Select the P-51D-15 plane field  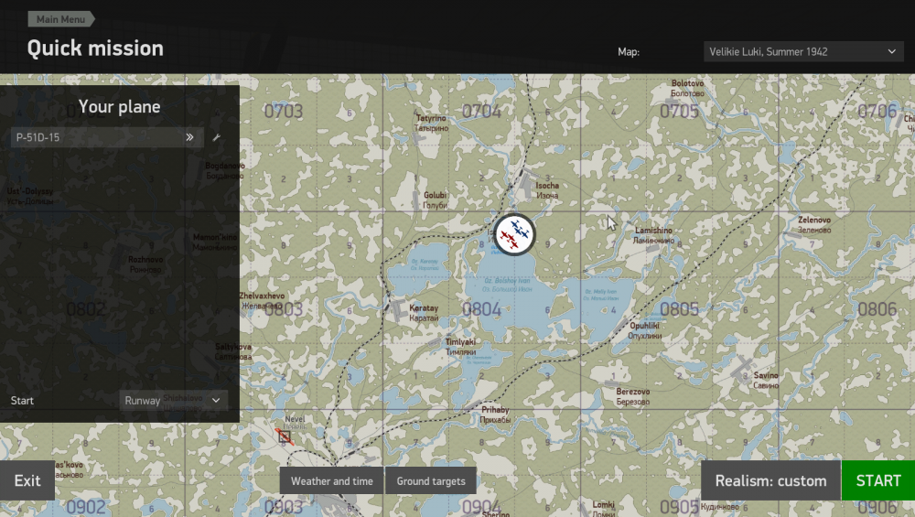click(x=107, y=137)
